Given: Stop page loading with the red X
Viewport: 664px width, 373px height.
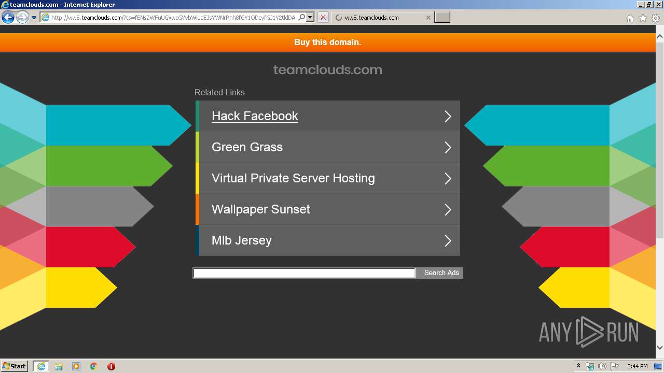Looking at the screenshot, I should point(323,18).
